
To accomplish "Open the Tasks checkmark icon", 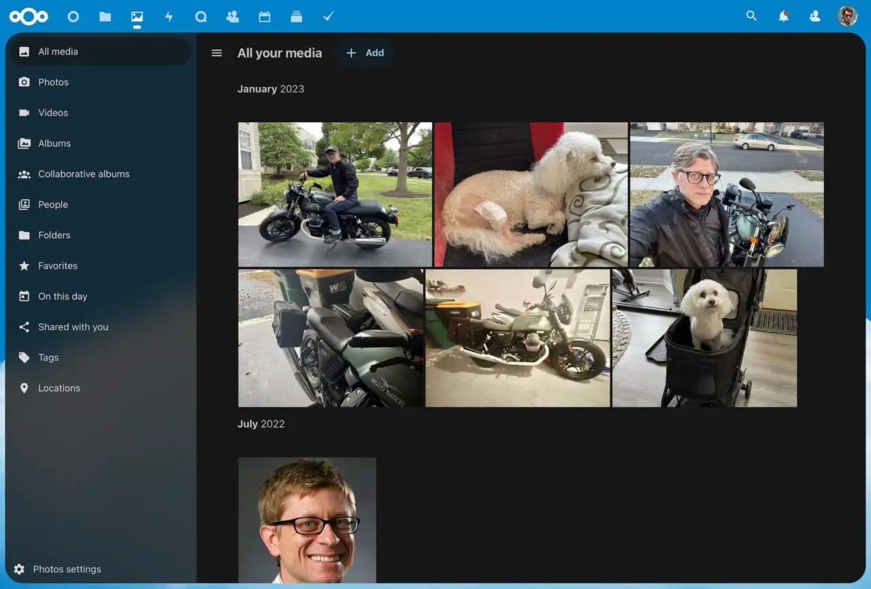I will (x=329, y=16).
